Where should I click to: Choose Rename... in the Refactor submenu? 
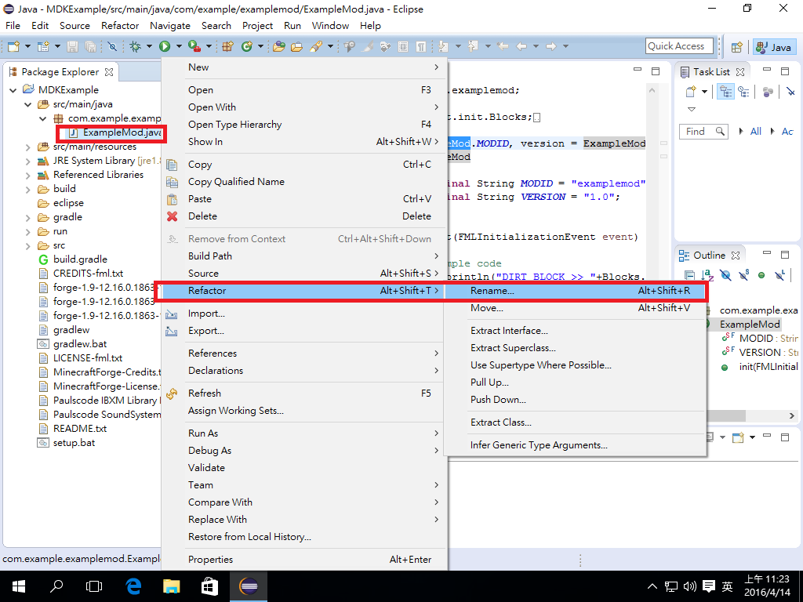[x=576, y=291]
